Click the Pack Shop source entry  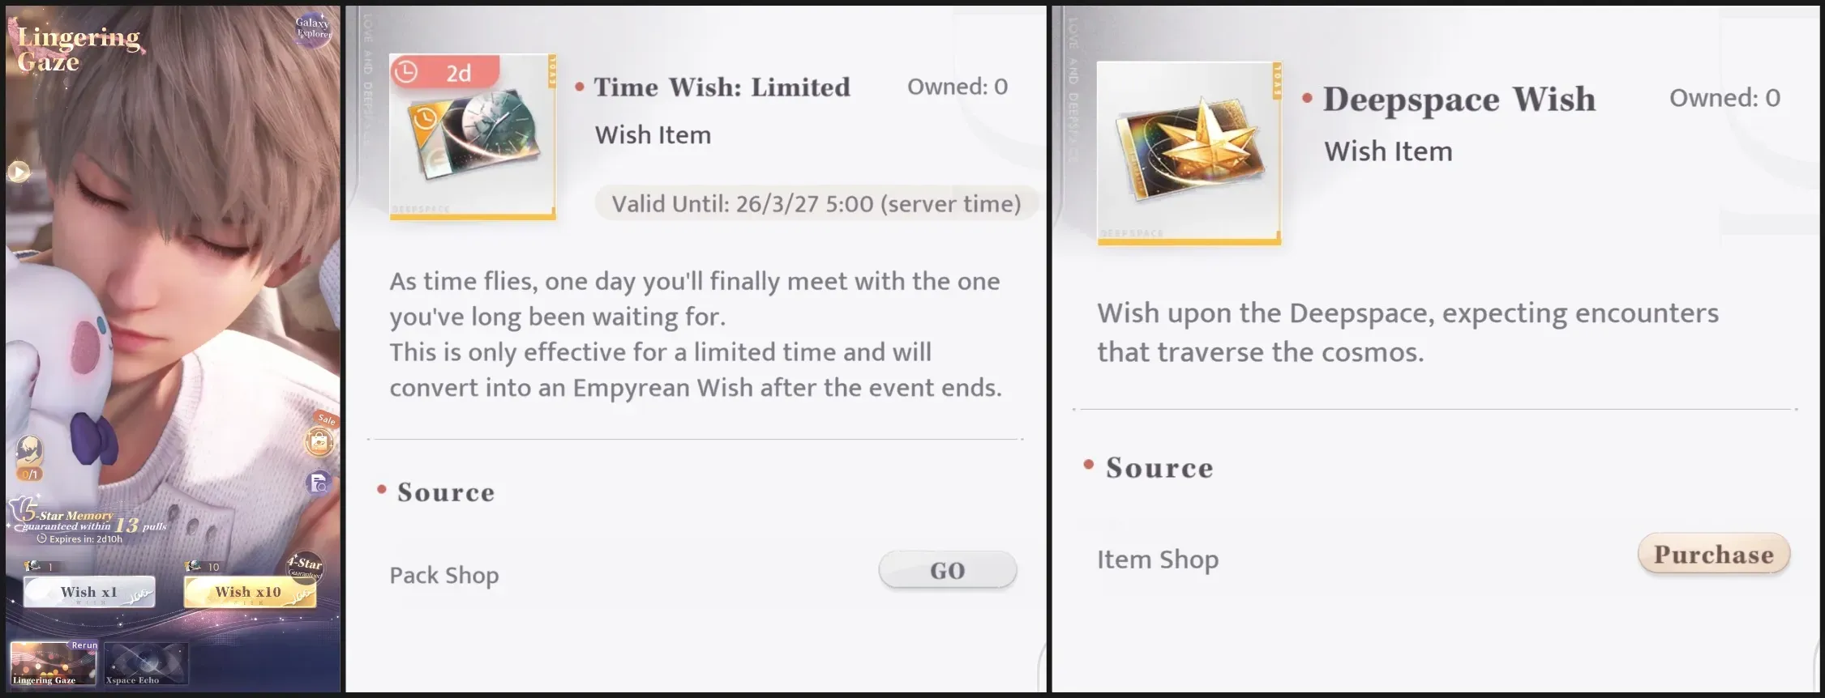click(444, 576)
